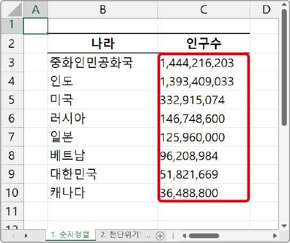Screen dimensions: 290x243
Task: Click the select-all corner triangle
Action: point(15,10)
